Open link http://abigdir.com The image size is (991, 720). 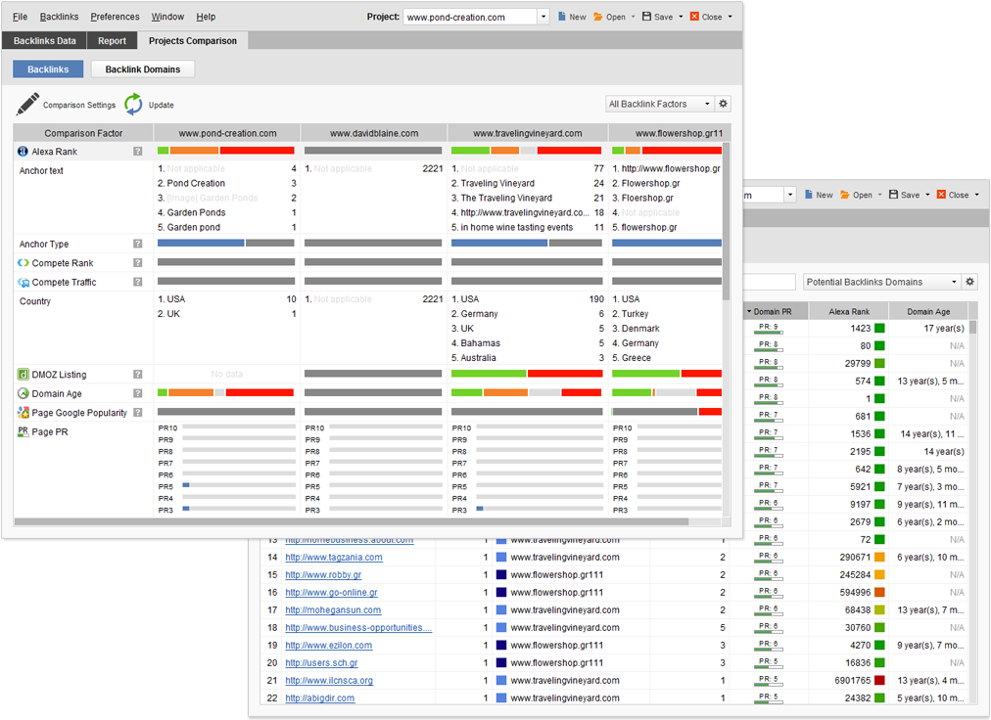[x=320, y=697]
